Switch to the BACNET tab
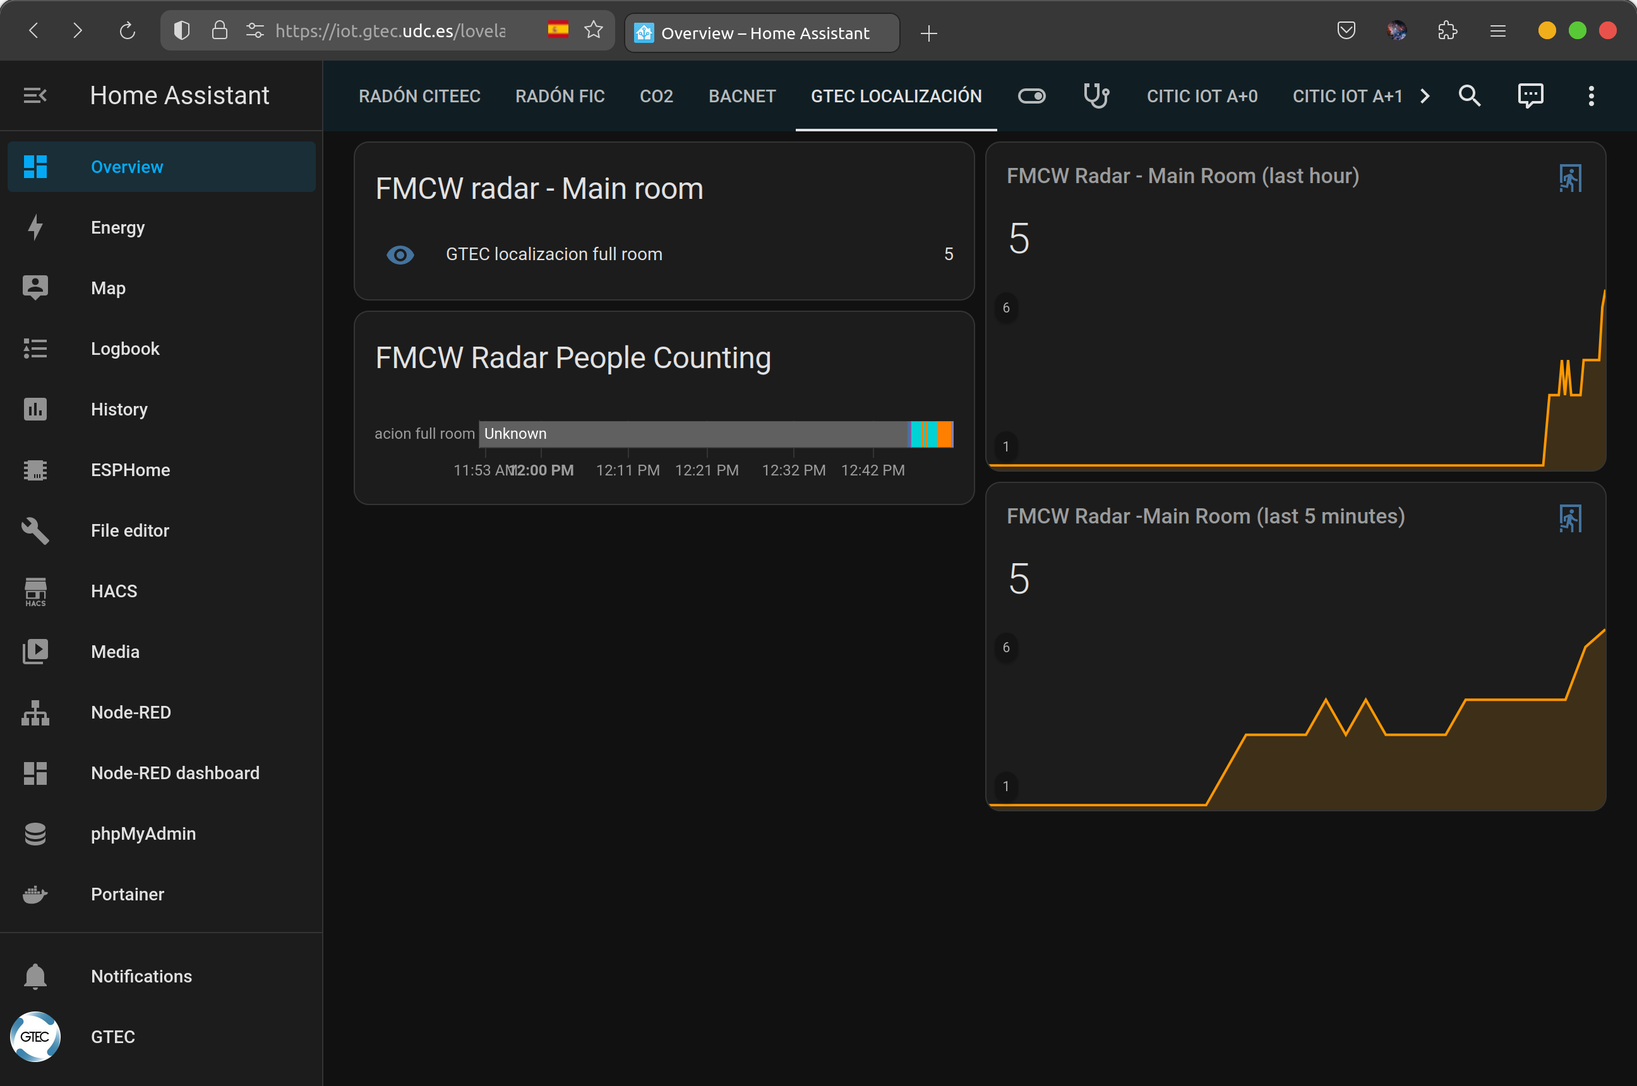 pos(741,95)
